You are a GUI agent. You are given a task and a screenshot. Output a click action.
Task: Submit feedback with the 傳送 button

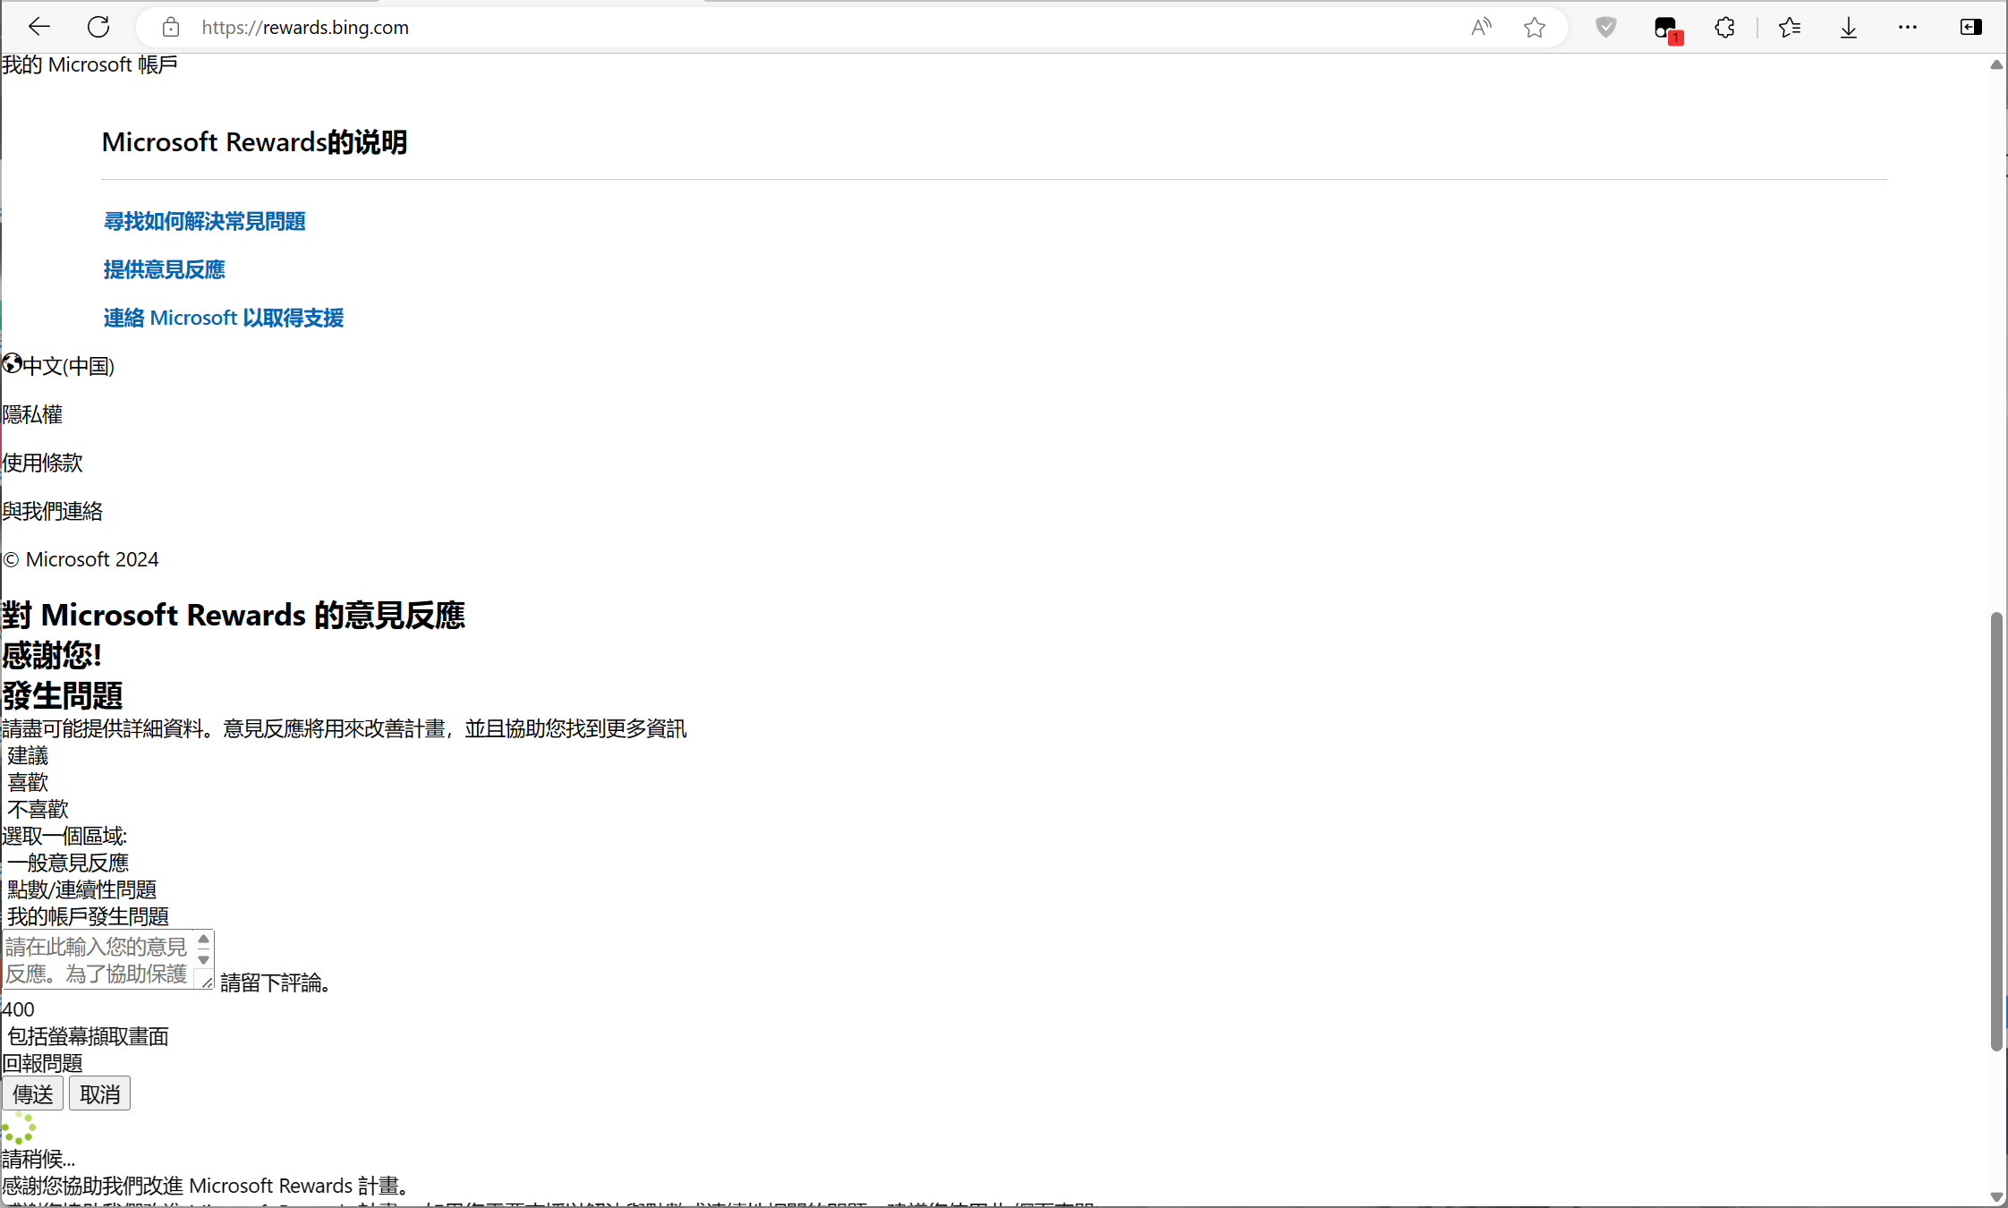pyautogui.click(x=33, y=1093)
